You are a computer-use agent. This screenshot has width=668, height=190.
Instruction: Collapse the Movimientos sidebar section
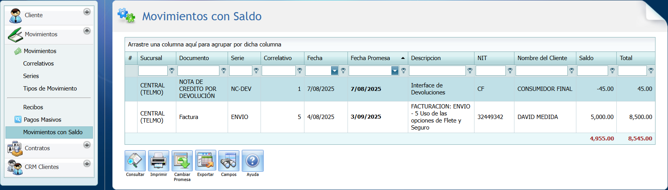(87, 30)
